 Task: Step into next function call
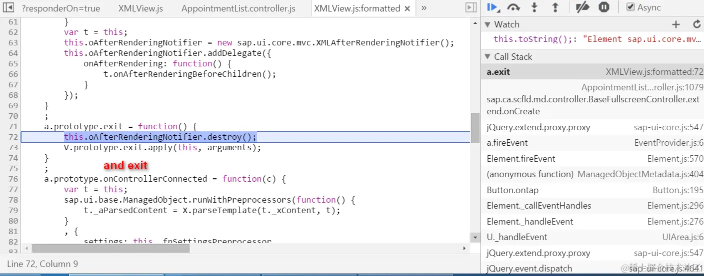pos(534,7)
